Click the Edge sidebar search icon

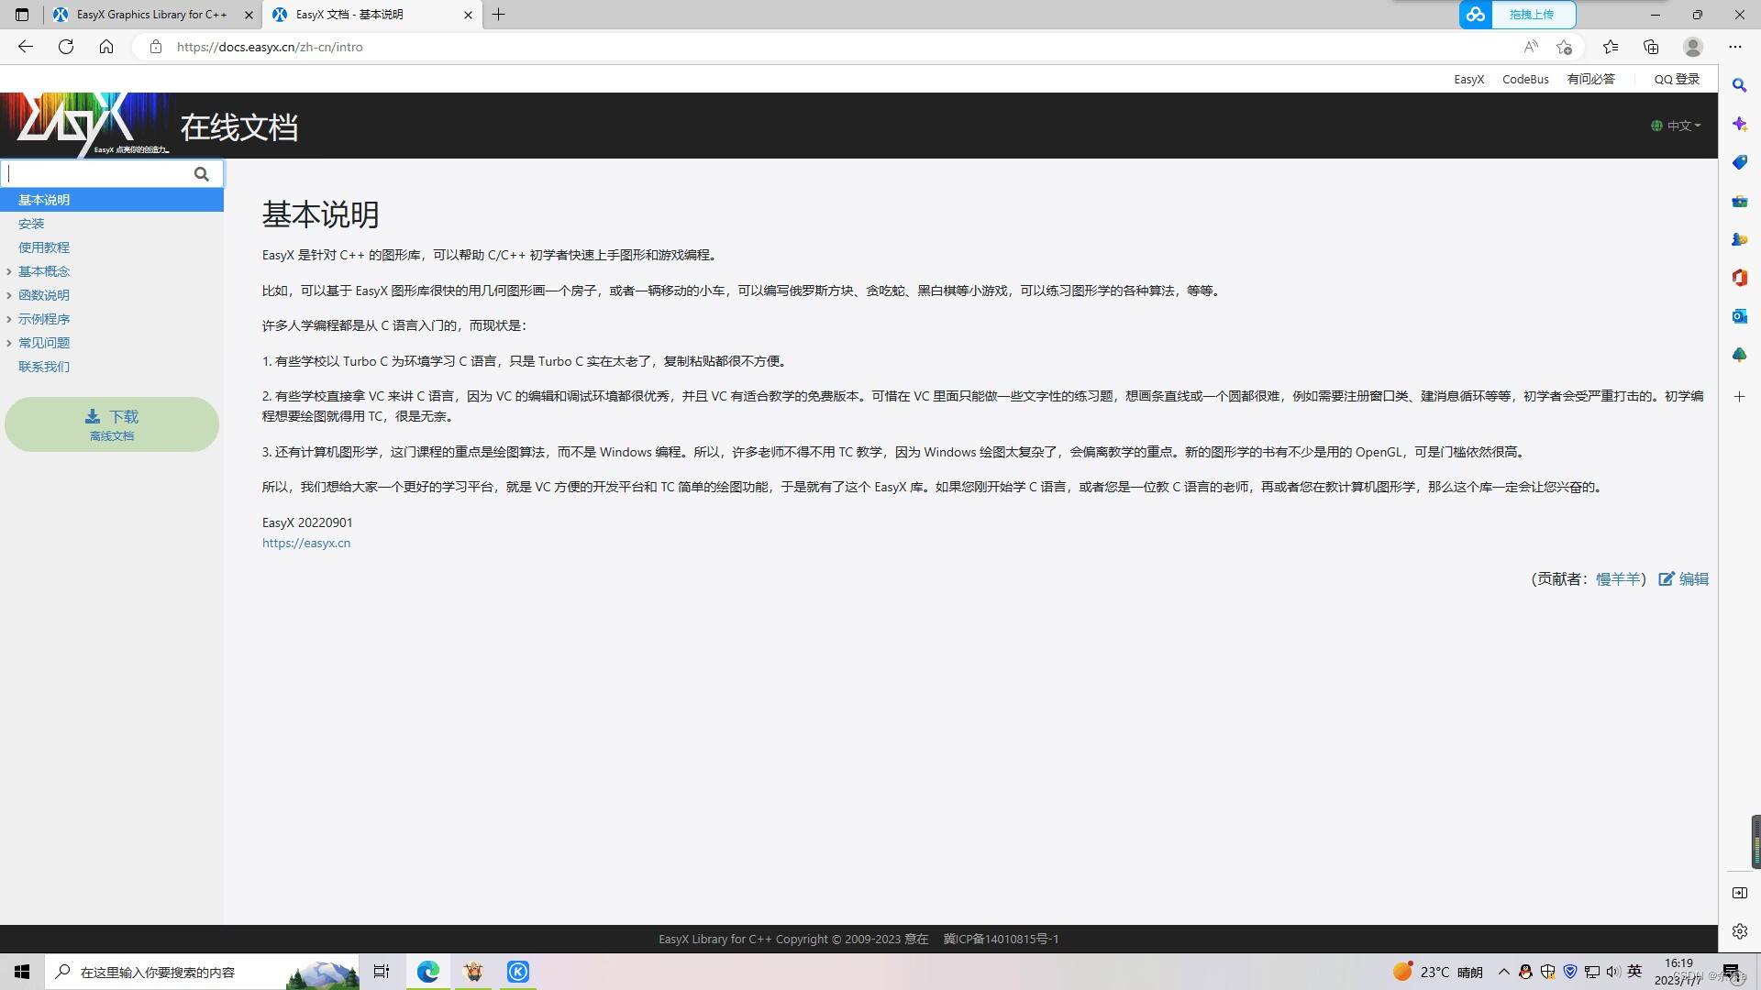[1739, 85]
